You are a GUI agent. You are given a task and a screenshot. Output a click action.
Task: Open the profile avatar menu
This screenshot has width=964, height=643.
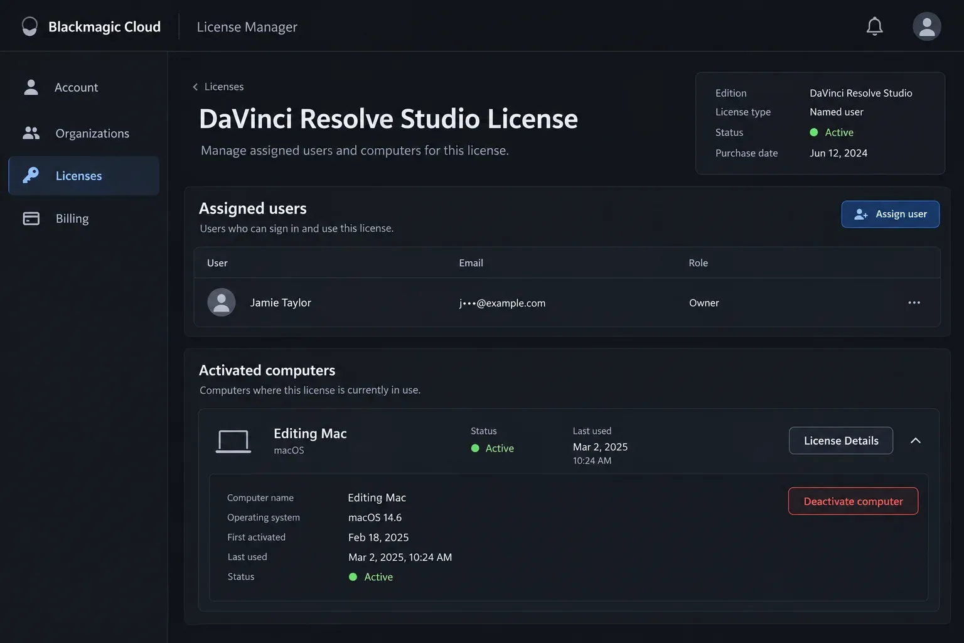click(x=926, y=26)
